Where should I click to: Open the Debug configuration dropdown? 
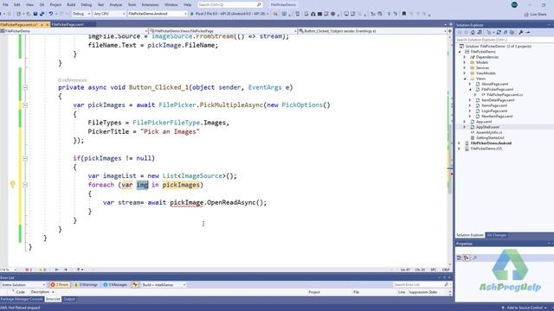click(81, 14)
